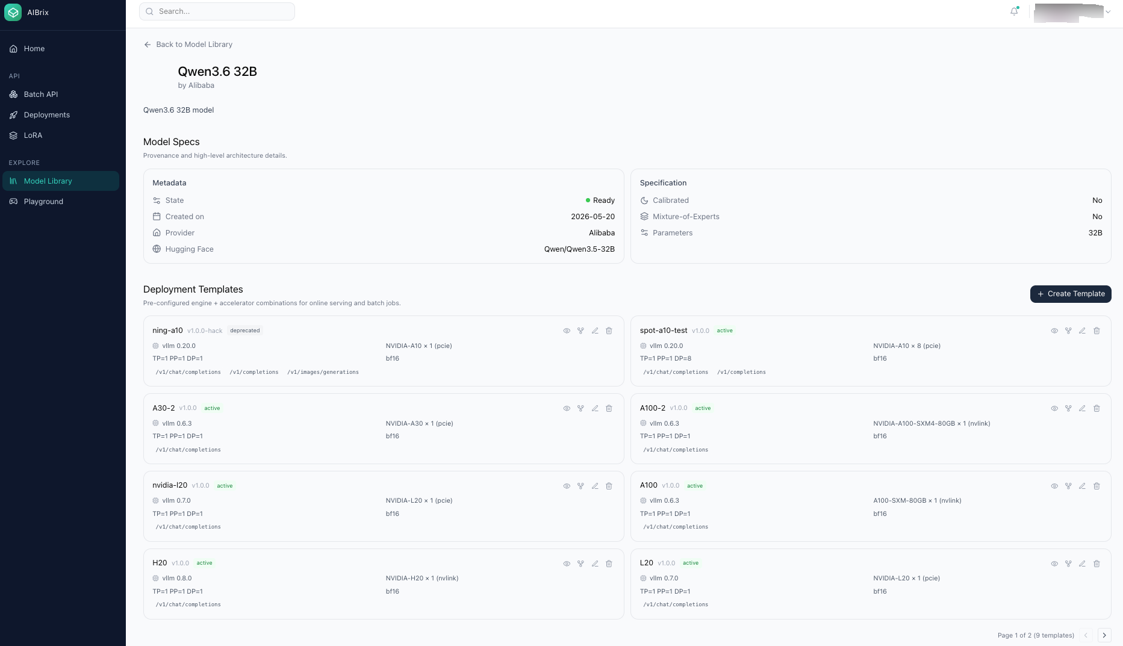View the L20 v1.0.0 template eye icon
Image resolution: width=1123 pixels, height=646 pixels.
click(1054, 564)
